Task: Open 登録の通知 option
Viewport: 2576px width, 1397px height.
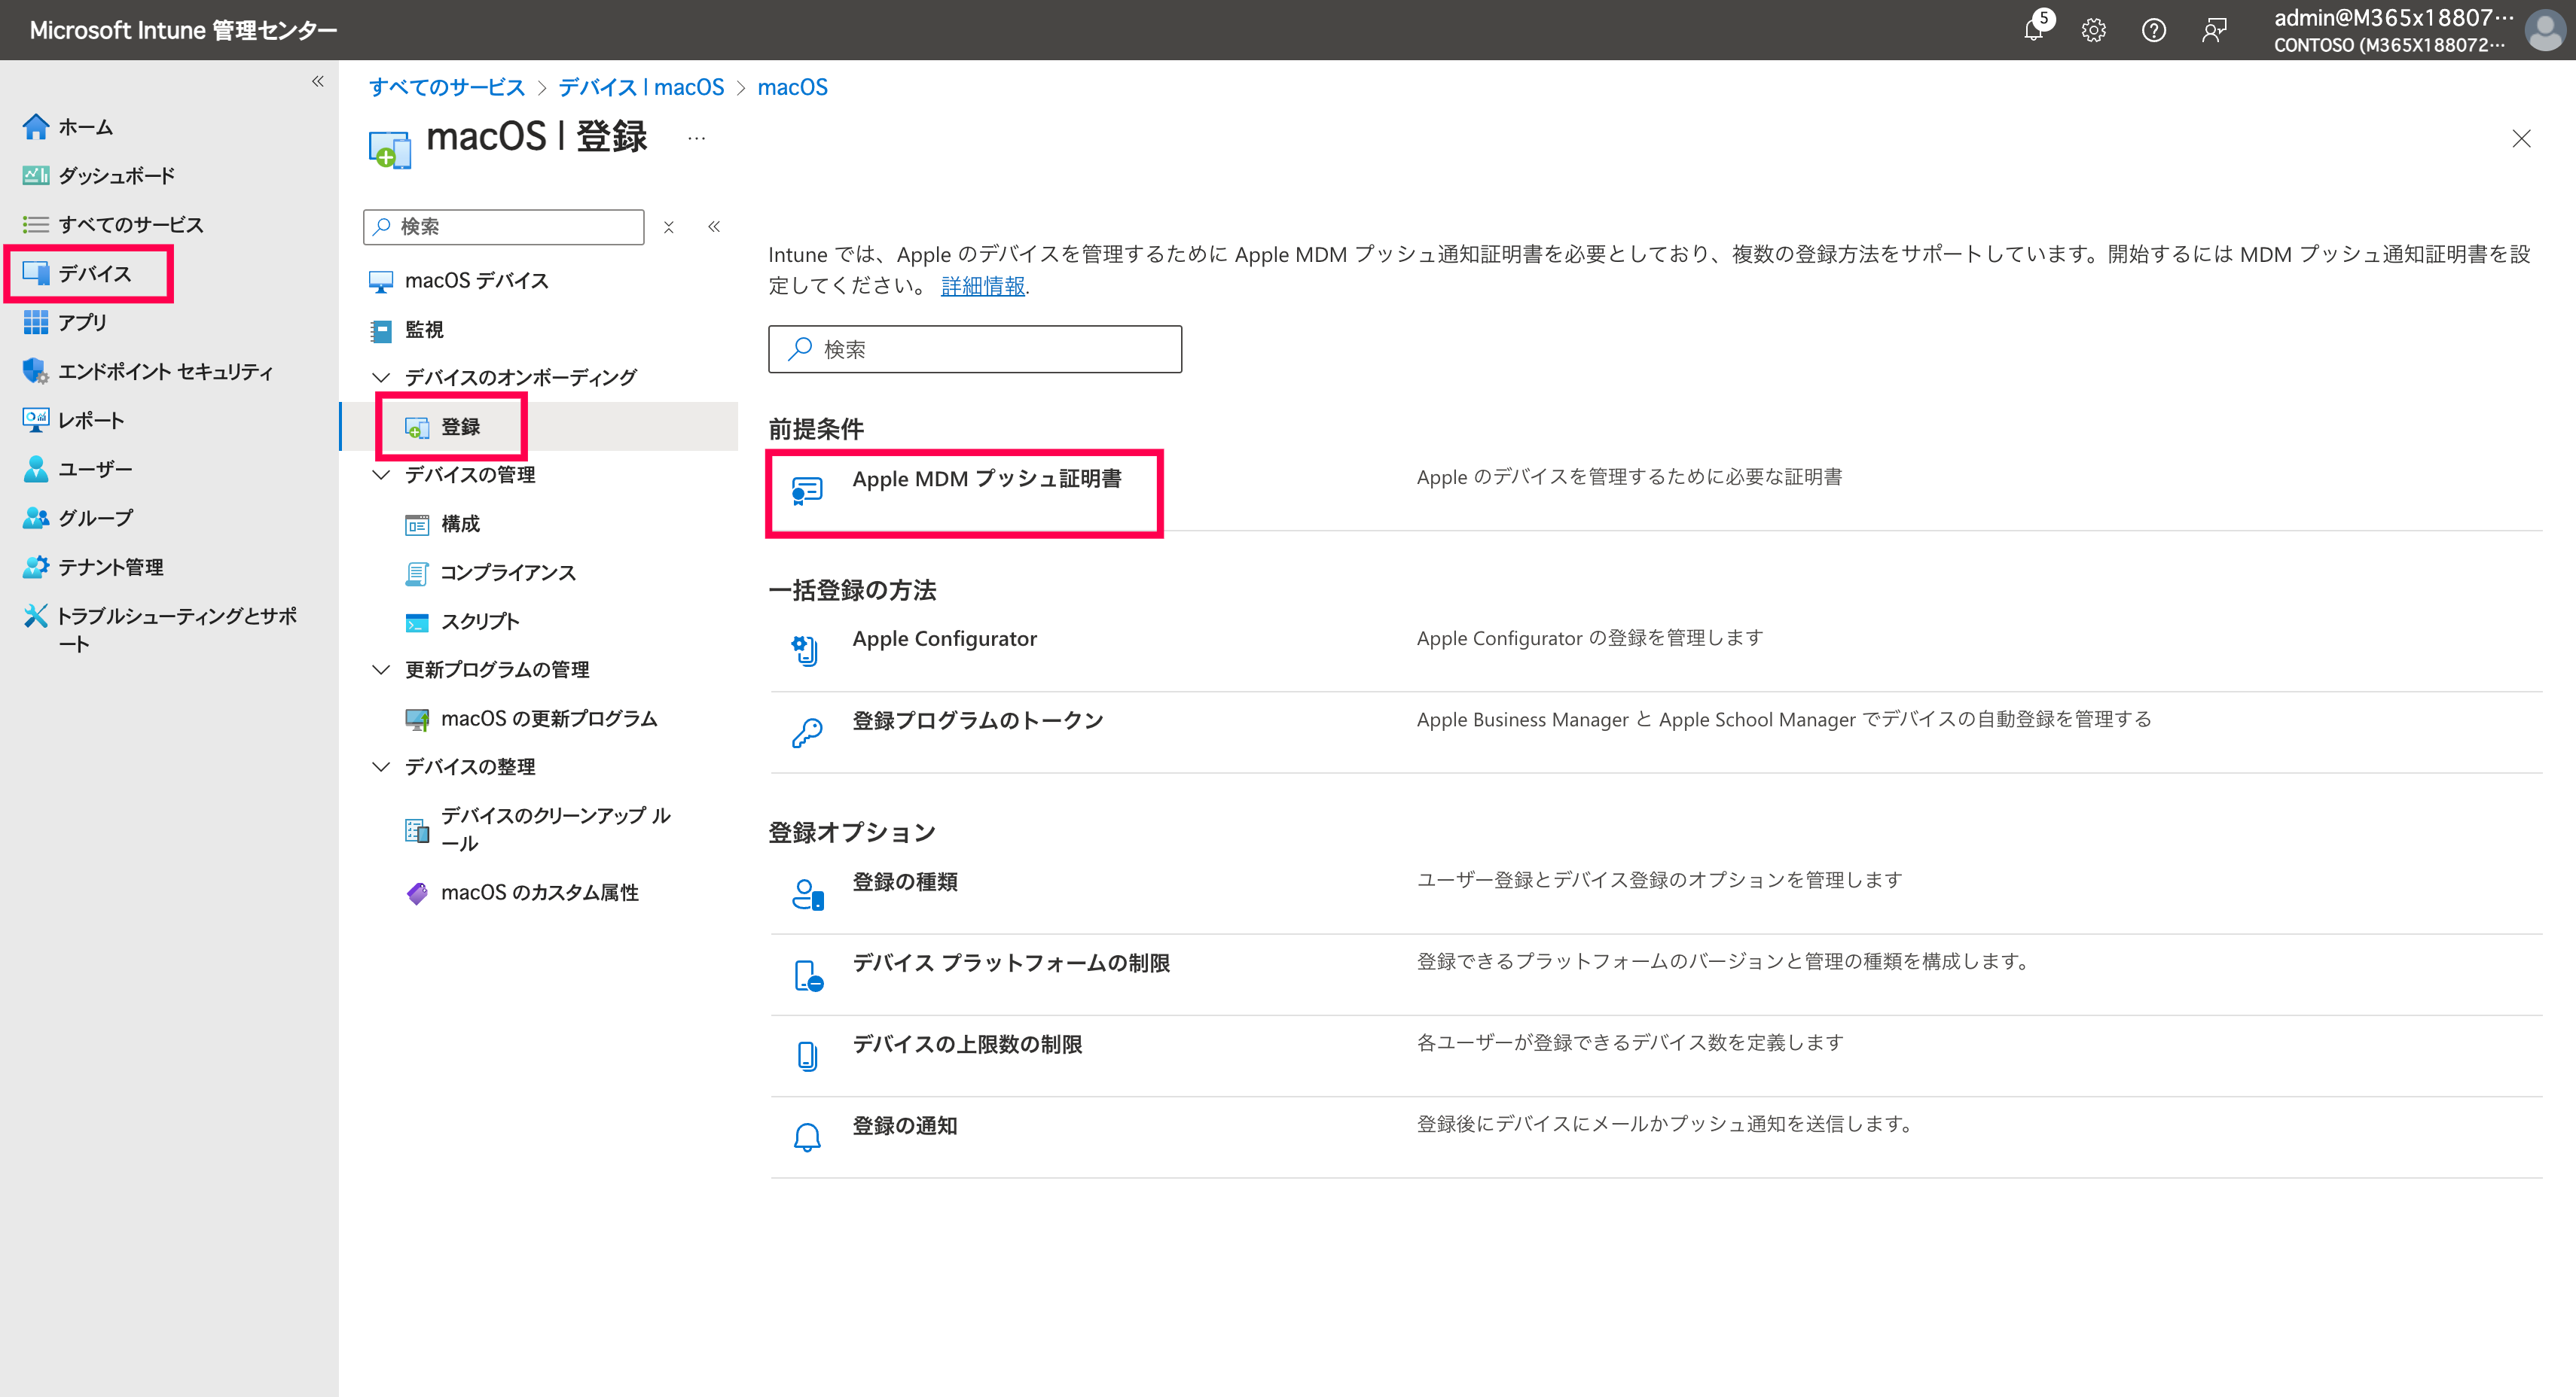Action: [904, 1126]
